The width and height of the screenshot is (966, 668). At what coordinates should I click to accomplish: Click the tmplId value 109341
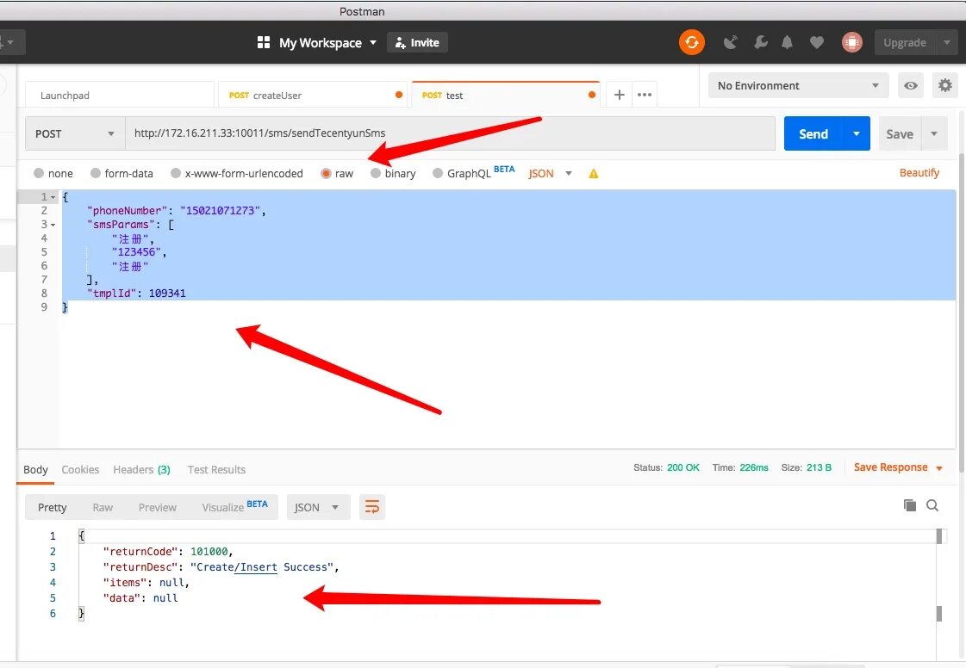(x=167, y=293)
